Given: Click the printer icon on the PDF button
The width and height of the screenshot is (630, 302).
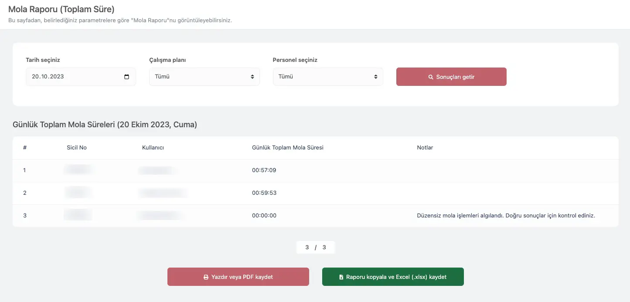Looking at the screenshot, I should tap(206, 277).
